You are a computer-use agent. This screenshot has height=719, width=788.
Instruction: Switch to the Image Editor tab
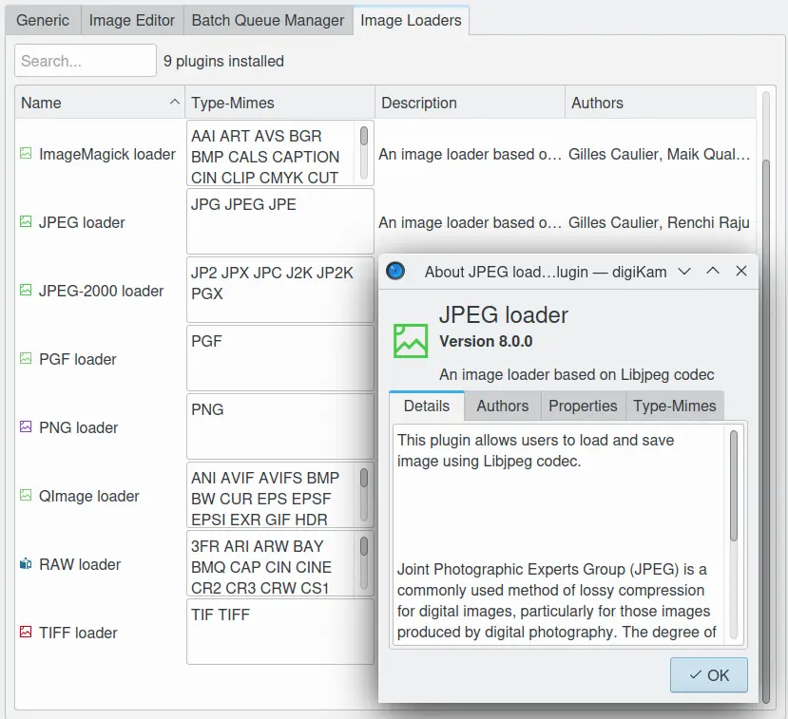coord(131,19)
